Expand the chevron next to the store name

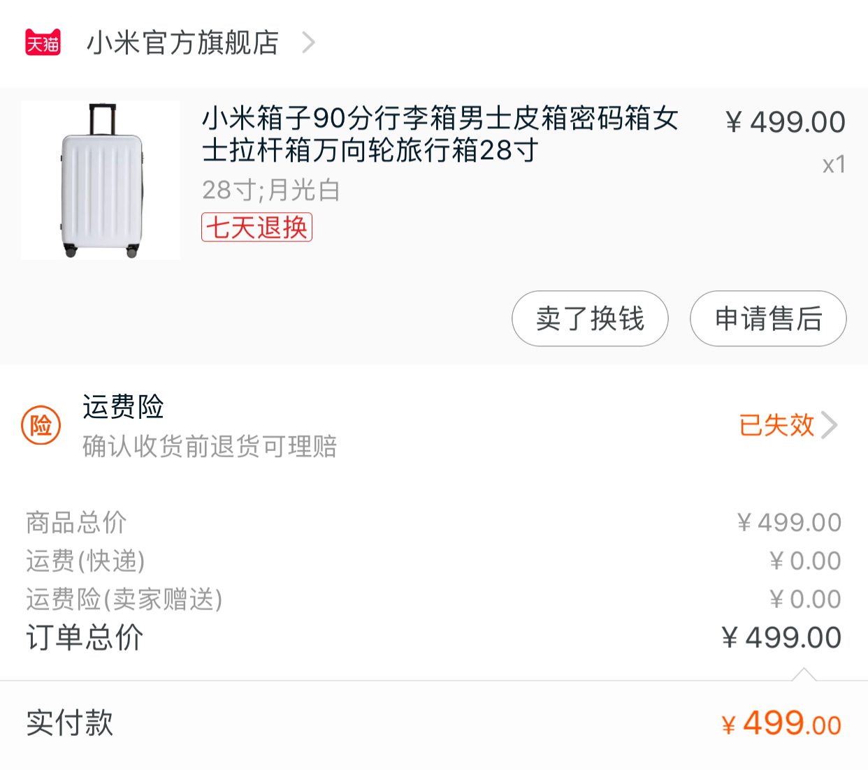pos(308,43)
